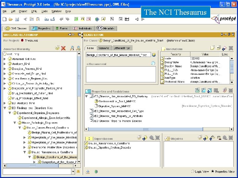
Task: Switch to the Forms tab
Action: pyautogui.click(x=62, y=28)
